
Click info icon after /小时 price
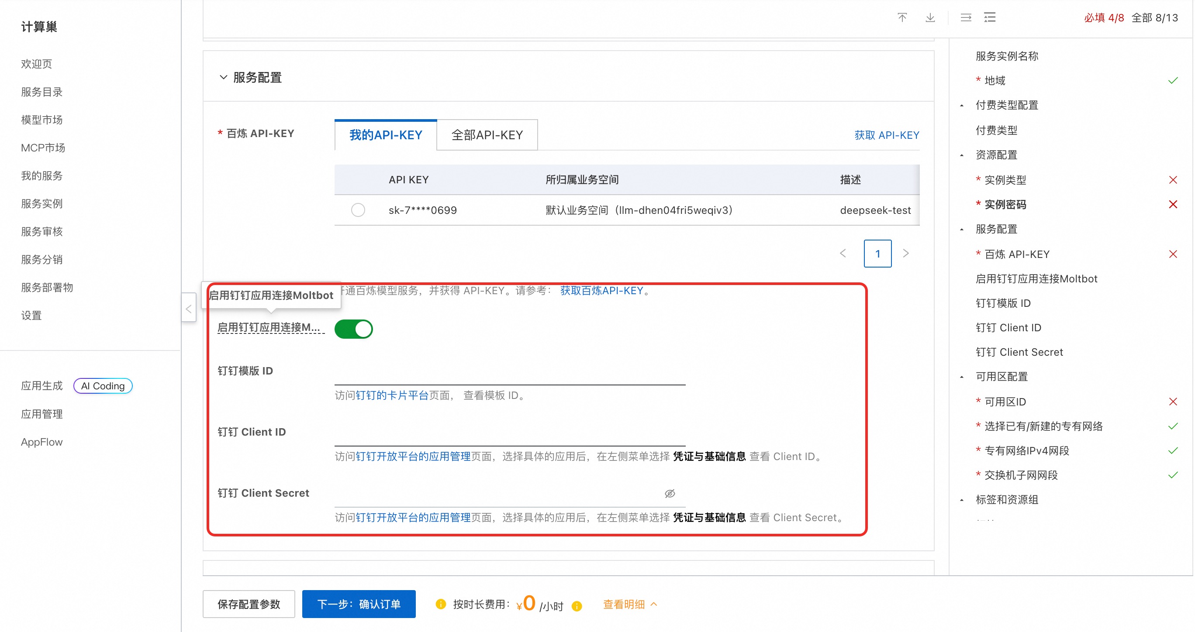[x=577, y=605]
